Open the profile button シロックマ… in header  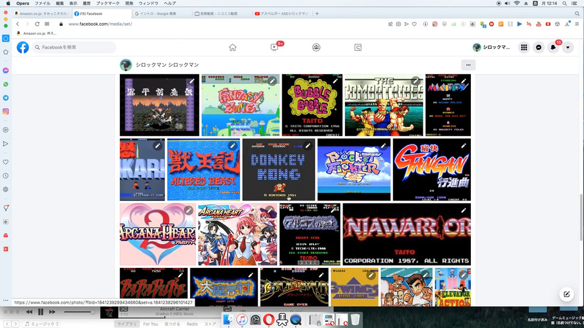pos(492,47)
